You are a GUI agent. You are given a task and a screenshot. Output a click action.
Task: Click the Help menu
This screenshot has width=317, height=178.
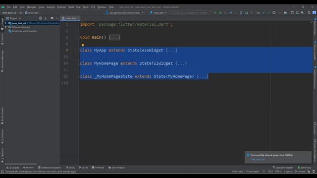[x=111, y=7]
